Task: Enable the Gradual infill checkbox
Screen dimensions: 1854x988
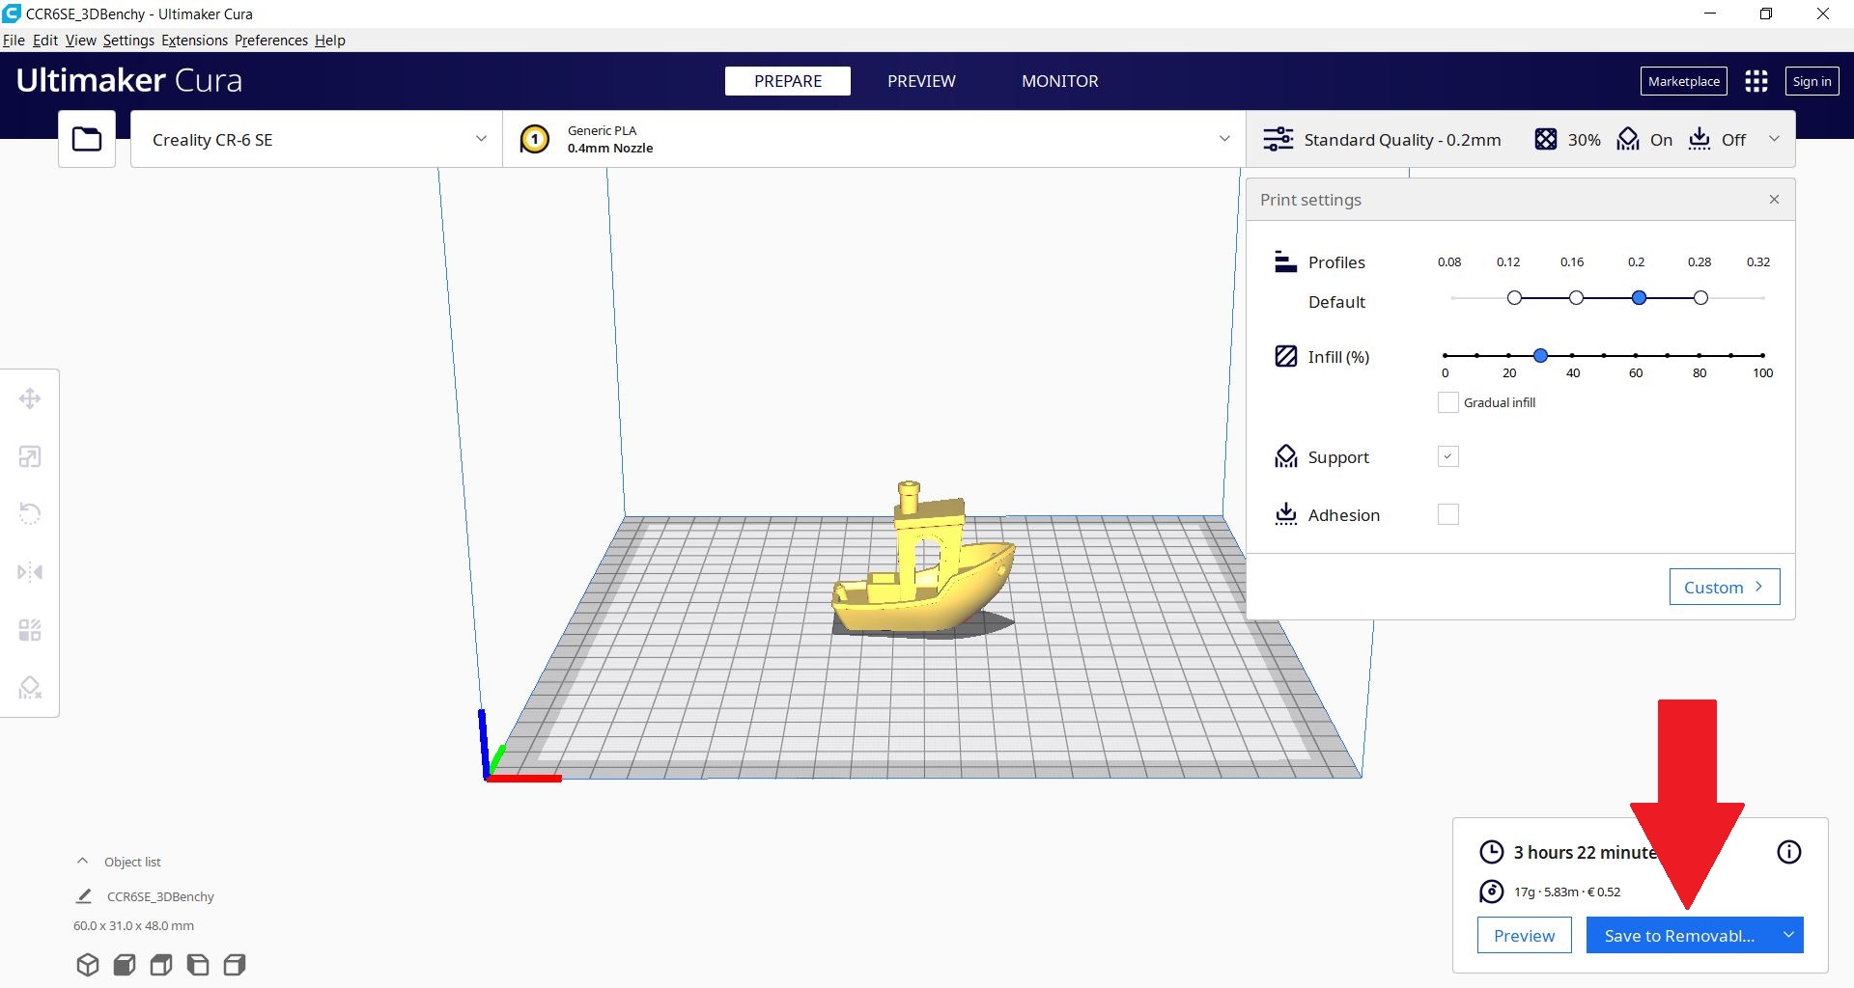Action: click(x=1447, y=402)
